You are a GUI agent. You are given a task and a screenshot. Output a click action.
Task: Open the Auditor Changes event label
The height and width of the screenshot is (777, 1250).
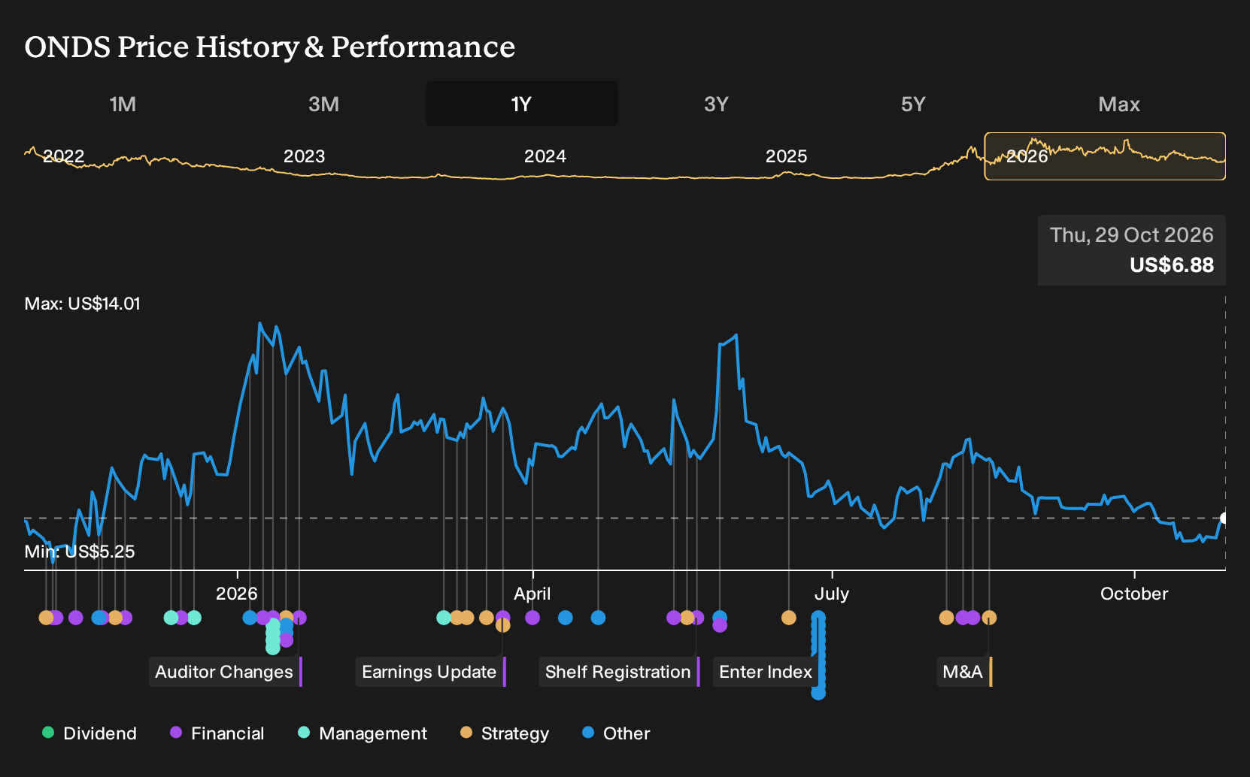pos(225,672)
